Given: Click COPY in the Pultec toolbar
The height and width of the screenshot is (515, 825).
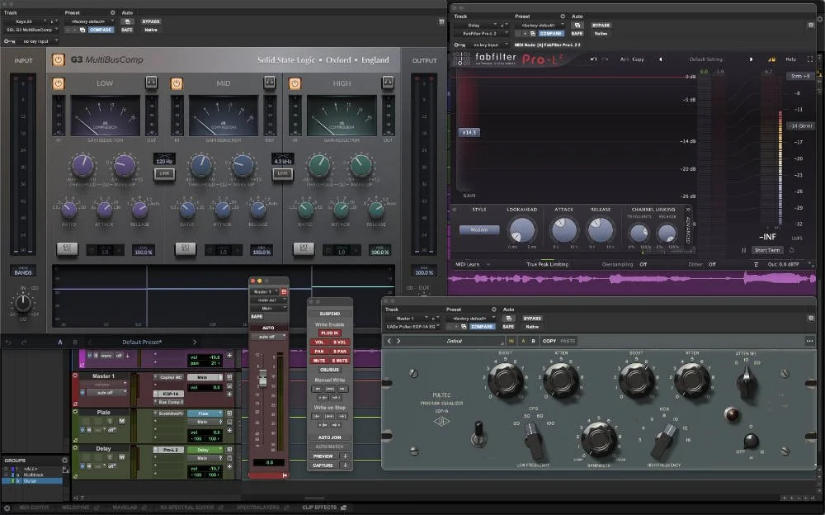Looking at the screenshot, I should [x=549, y=341].
